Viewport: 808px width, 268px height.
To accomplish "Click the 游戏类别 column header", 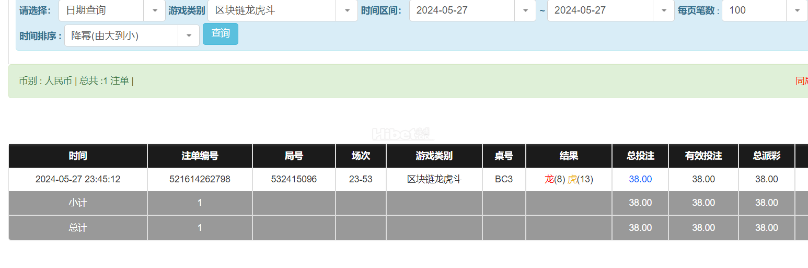I will [x=434, y=156].
